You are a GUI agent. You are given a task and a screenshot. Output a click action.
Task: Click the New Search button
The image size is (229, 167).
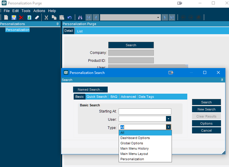click(x=206, y=109)
